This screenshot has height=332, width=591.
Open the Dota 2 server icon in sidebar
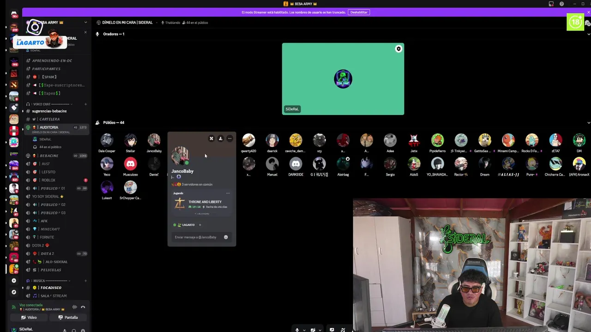point(14,73)
